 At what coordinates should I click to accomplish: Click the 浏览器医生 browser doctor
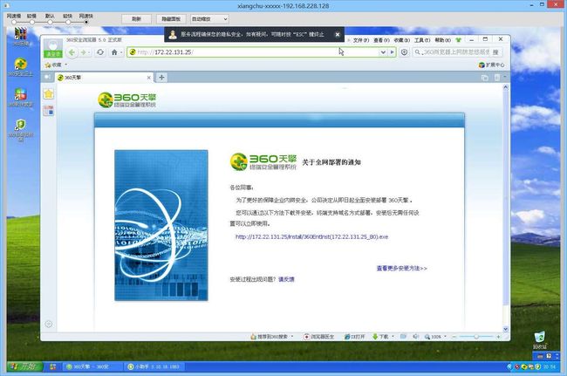pyautogui.click(x=318, y=337)
